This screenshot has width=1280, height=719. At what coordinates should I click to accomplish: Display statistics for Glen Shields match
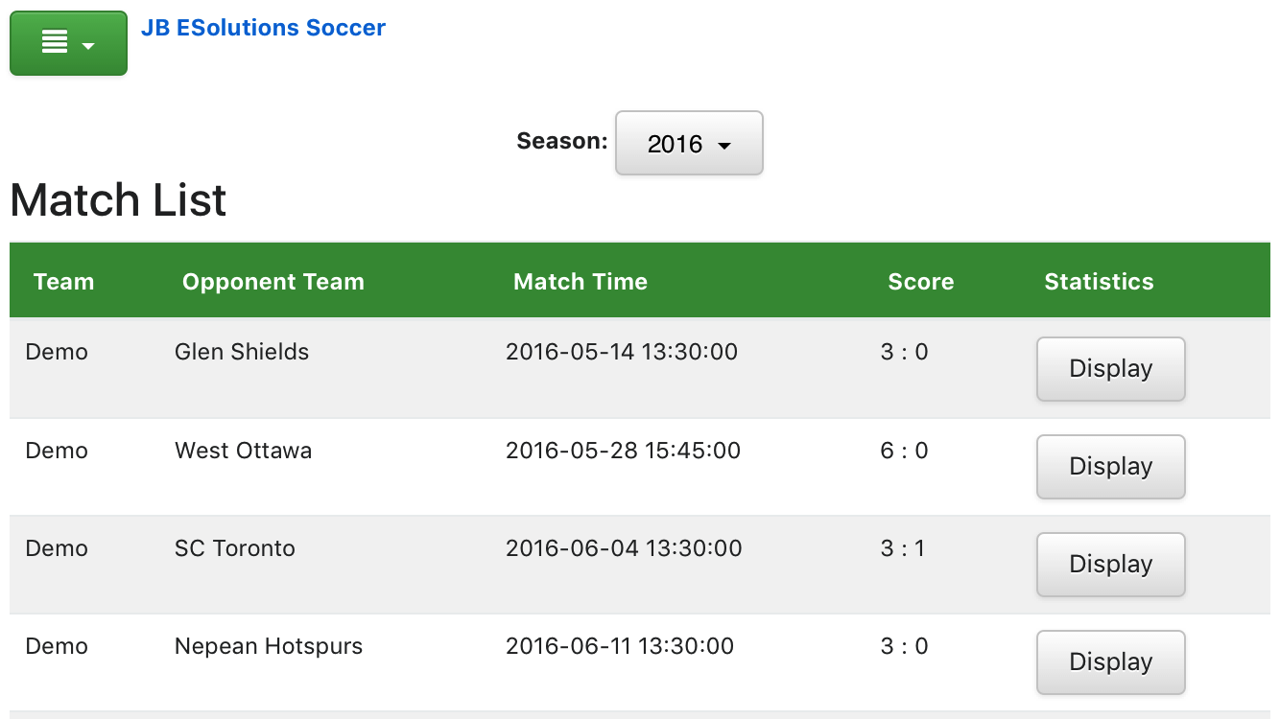pyautogui.click(x=1110, y=369)
